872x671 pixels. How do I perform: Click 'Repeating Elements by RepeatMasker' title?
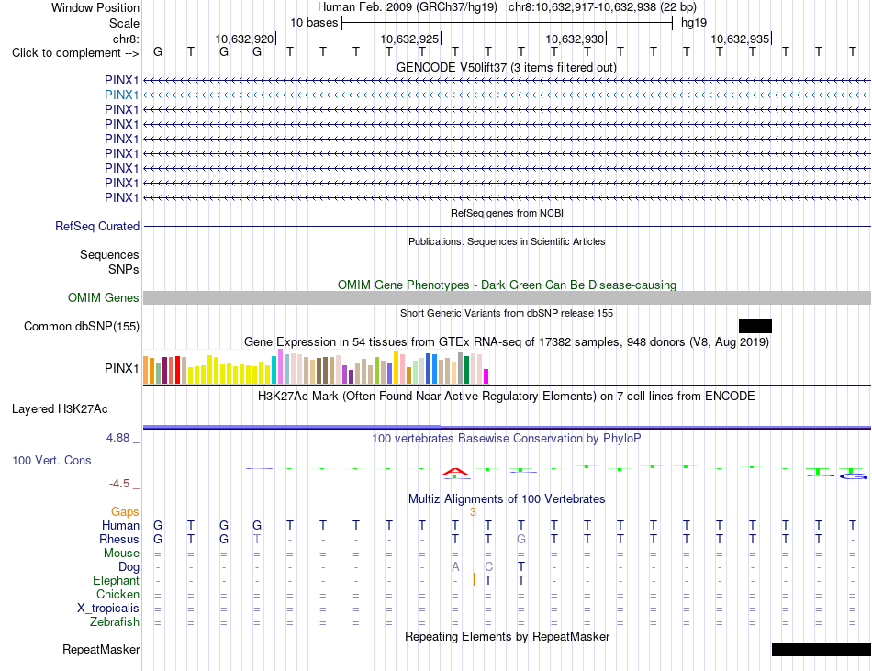508,636
